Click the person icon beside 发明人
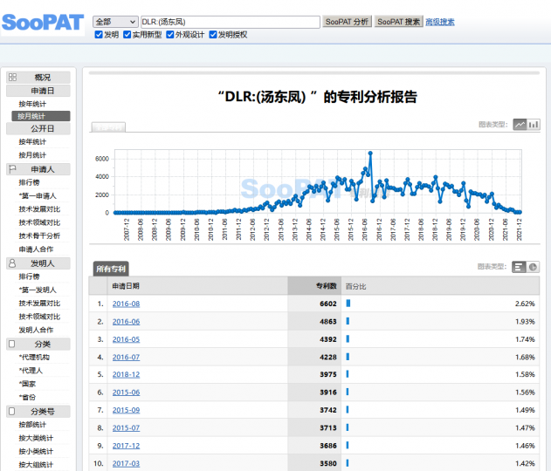Screen dimensions: 551x471 12,263
